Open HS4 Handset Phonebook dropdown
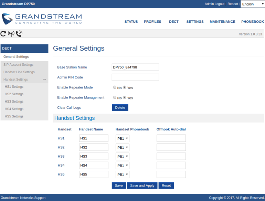This screenshot has width=265, height=201. (123, 166)
